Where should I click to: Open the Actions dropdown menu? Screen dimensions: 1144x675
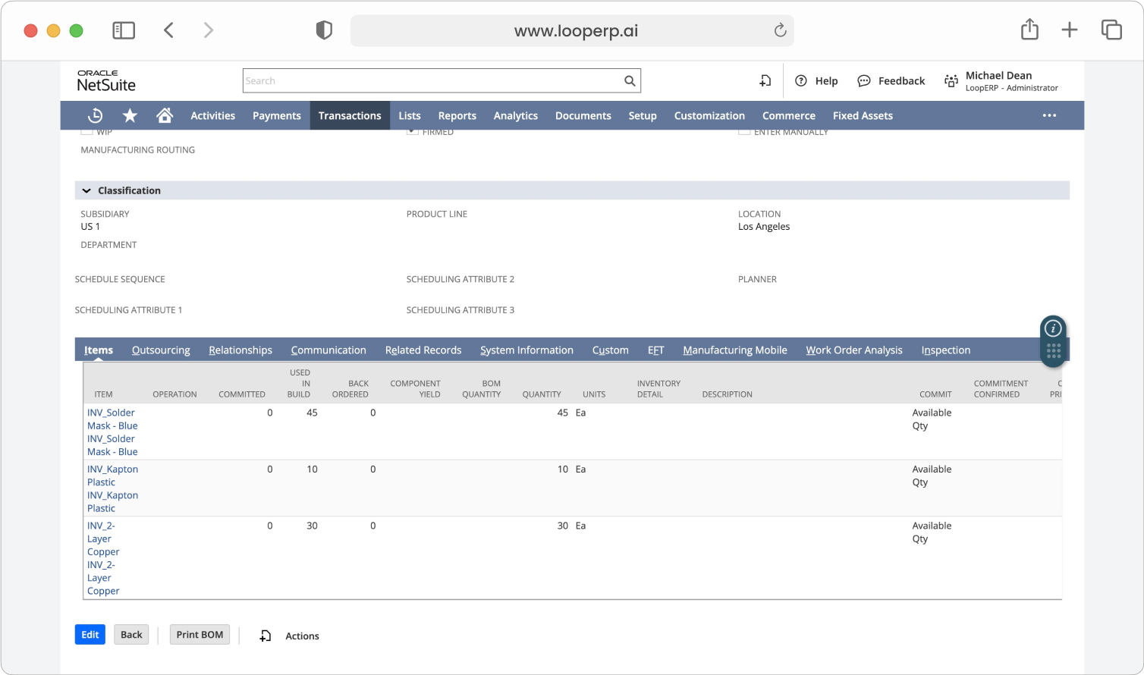[x=302, y=636]
